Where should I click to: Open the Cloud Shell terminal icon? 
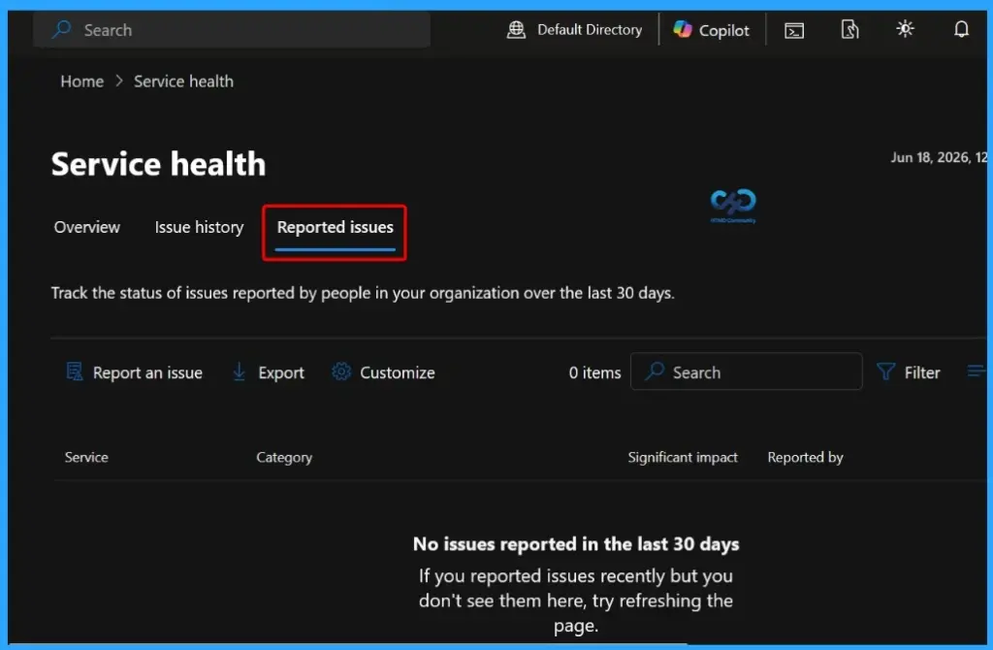tap(794, 30)
